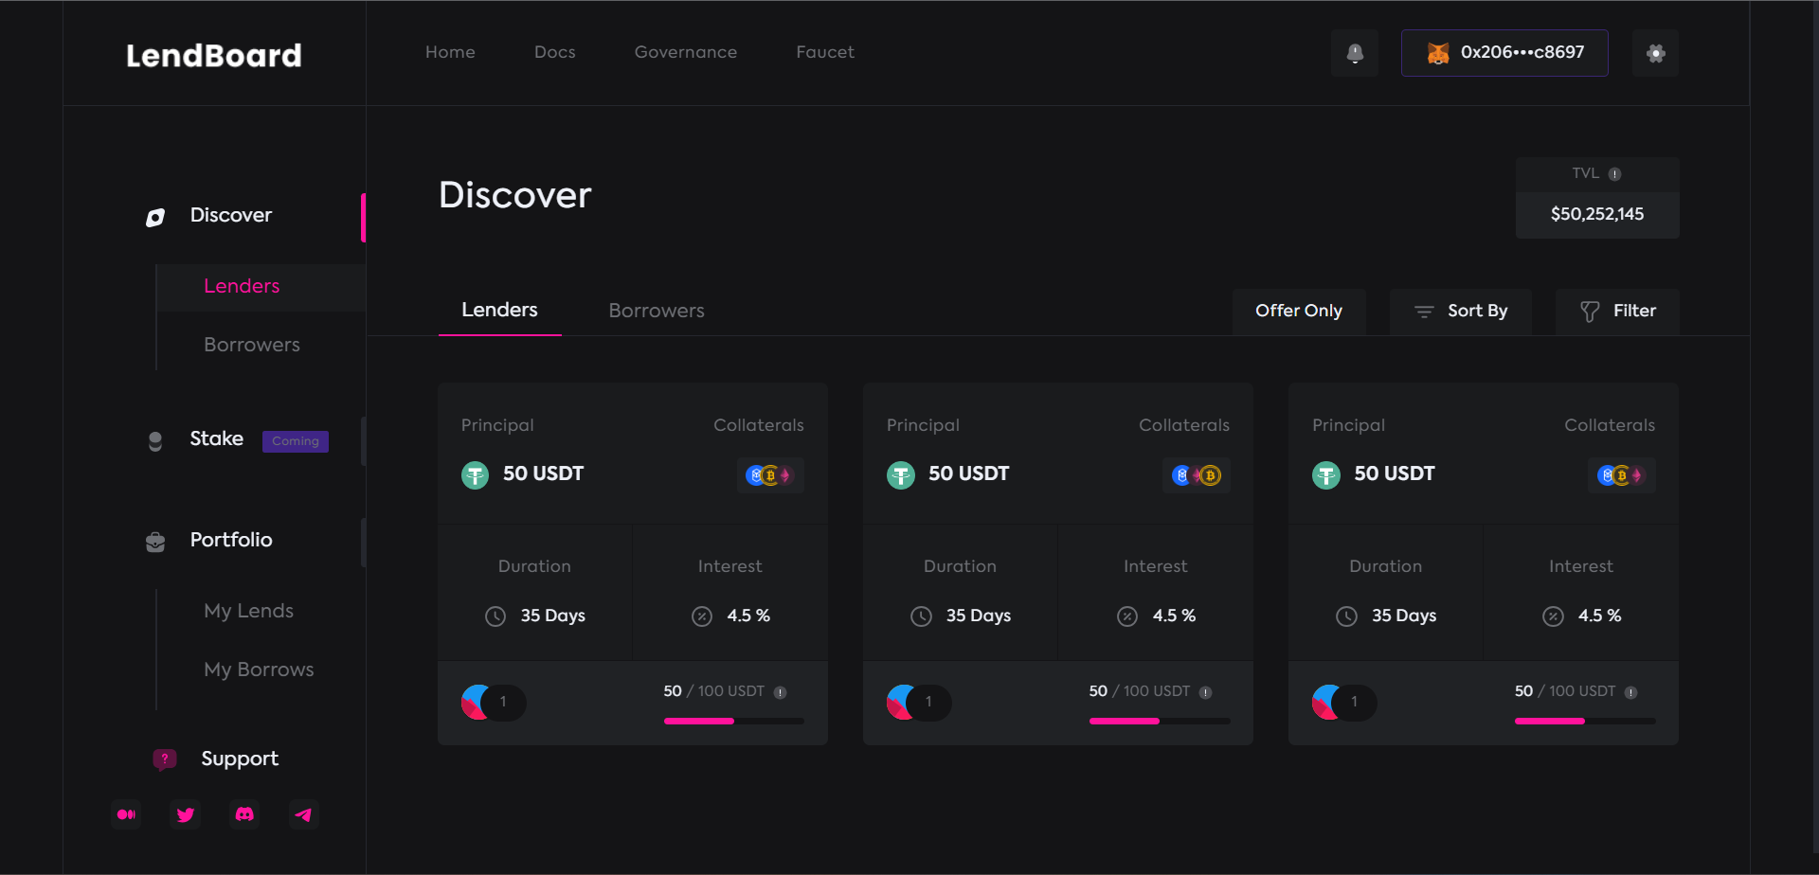Viewport: 1819px width, 875px height.
Task: Open the notifications bell
Action: [1355, 53]
